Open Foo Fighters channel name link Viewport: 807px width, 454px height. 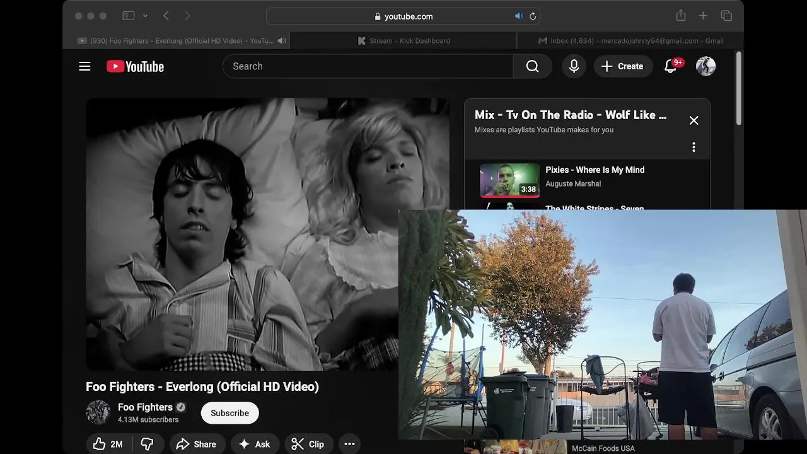click(145, 407)
